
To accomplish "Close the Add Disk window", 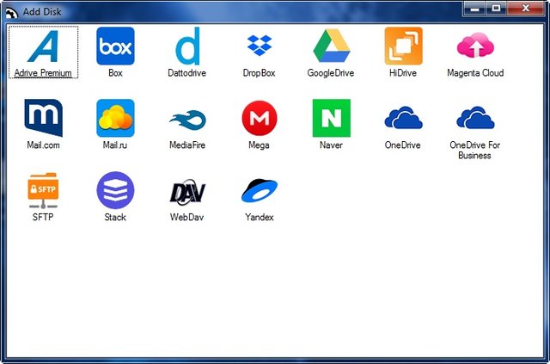I will pos(525,8).
